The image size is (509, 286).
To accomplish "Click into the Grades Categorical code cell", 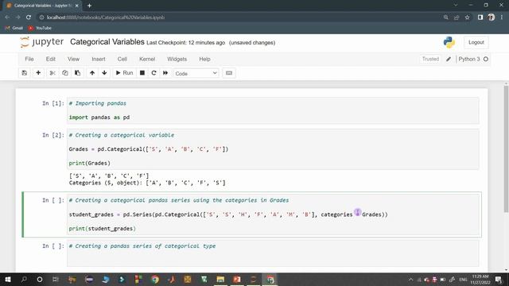I will point(273,149).
